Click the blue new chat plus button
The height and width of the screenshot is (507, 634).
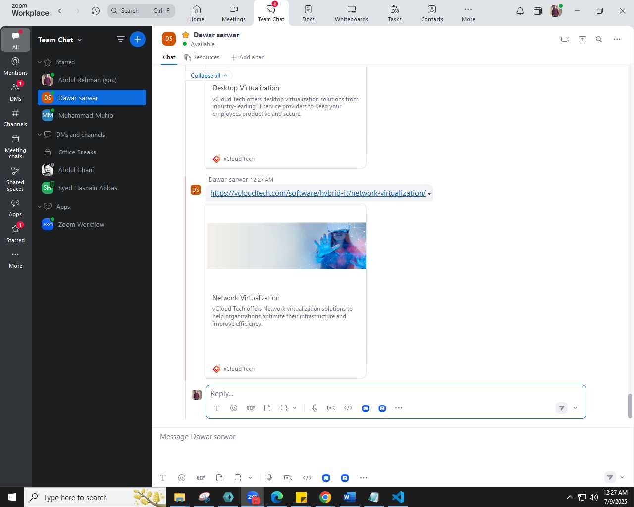tap(138, 39)
